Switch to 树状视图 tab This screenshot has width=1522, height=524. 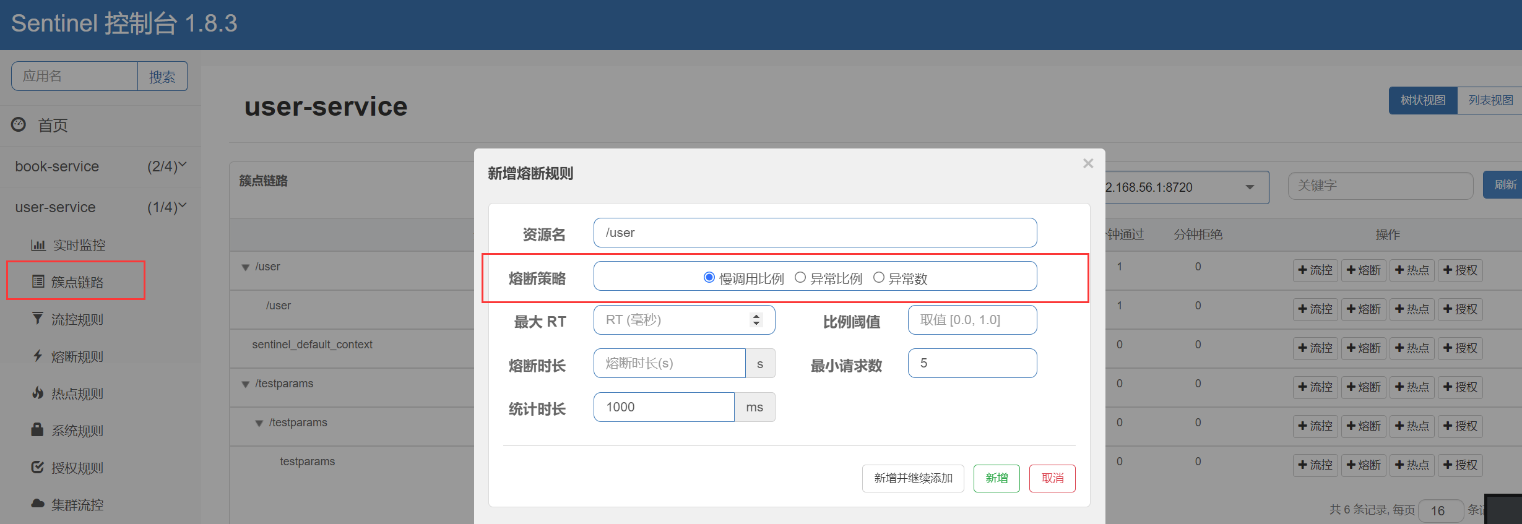click(x=1423, y=100)
